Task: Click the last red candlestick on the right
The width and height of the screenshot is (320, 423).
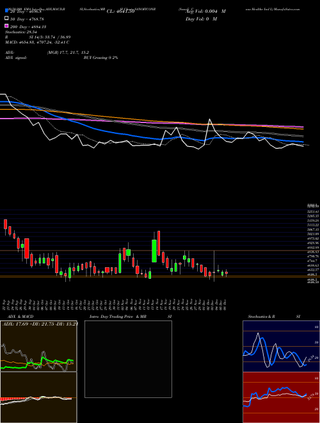Action: click(227, 273)
